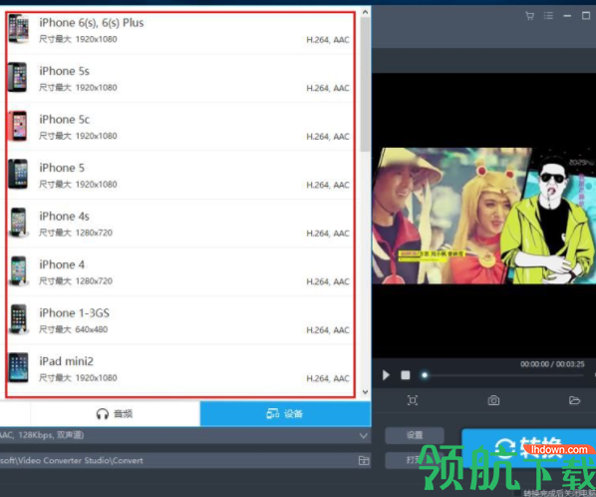Select the iPhone 4 preset
The width and height of the screenshot is (596, 497).
pos(180,271)
